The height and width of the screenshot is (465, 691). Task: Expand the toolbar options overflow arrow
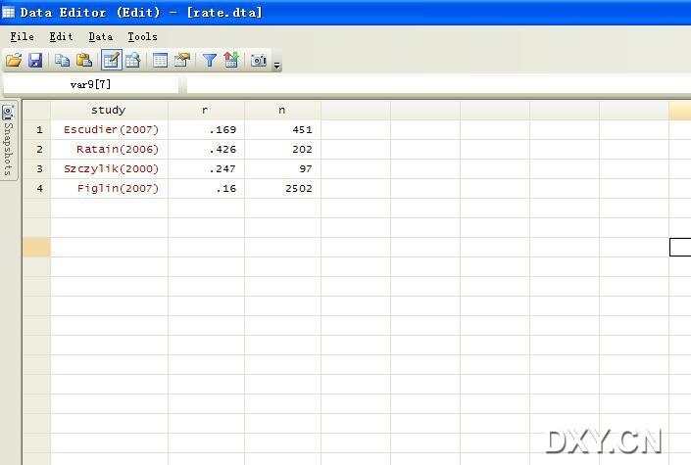click(277, 65)
